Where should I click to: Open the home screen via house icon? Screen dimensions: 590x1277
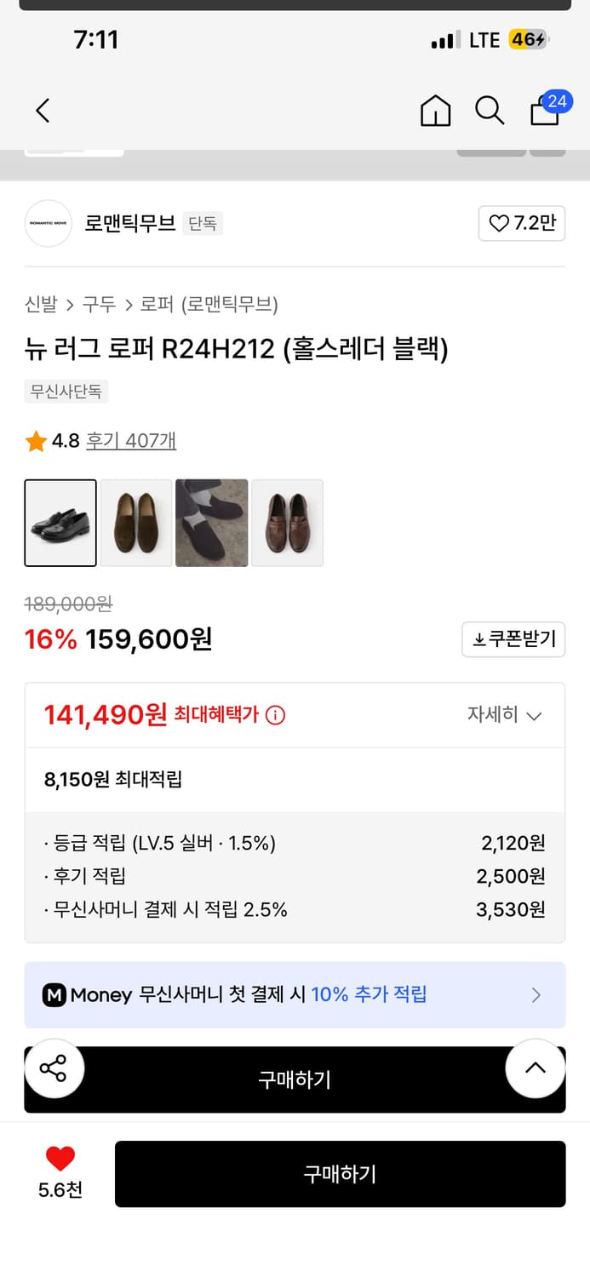click(x=435, y=111)
